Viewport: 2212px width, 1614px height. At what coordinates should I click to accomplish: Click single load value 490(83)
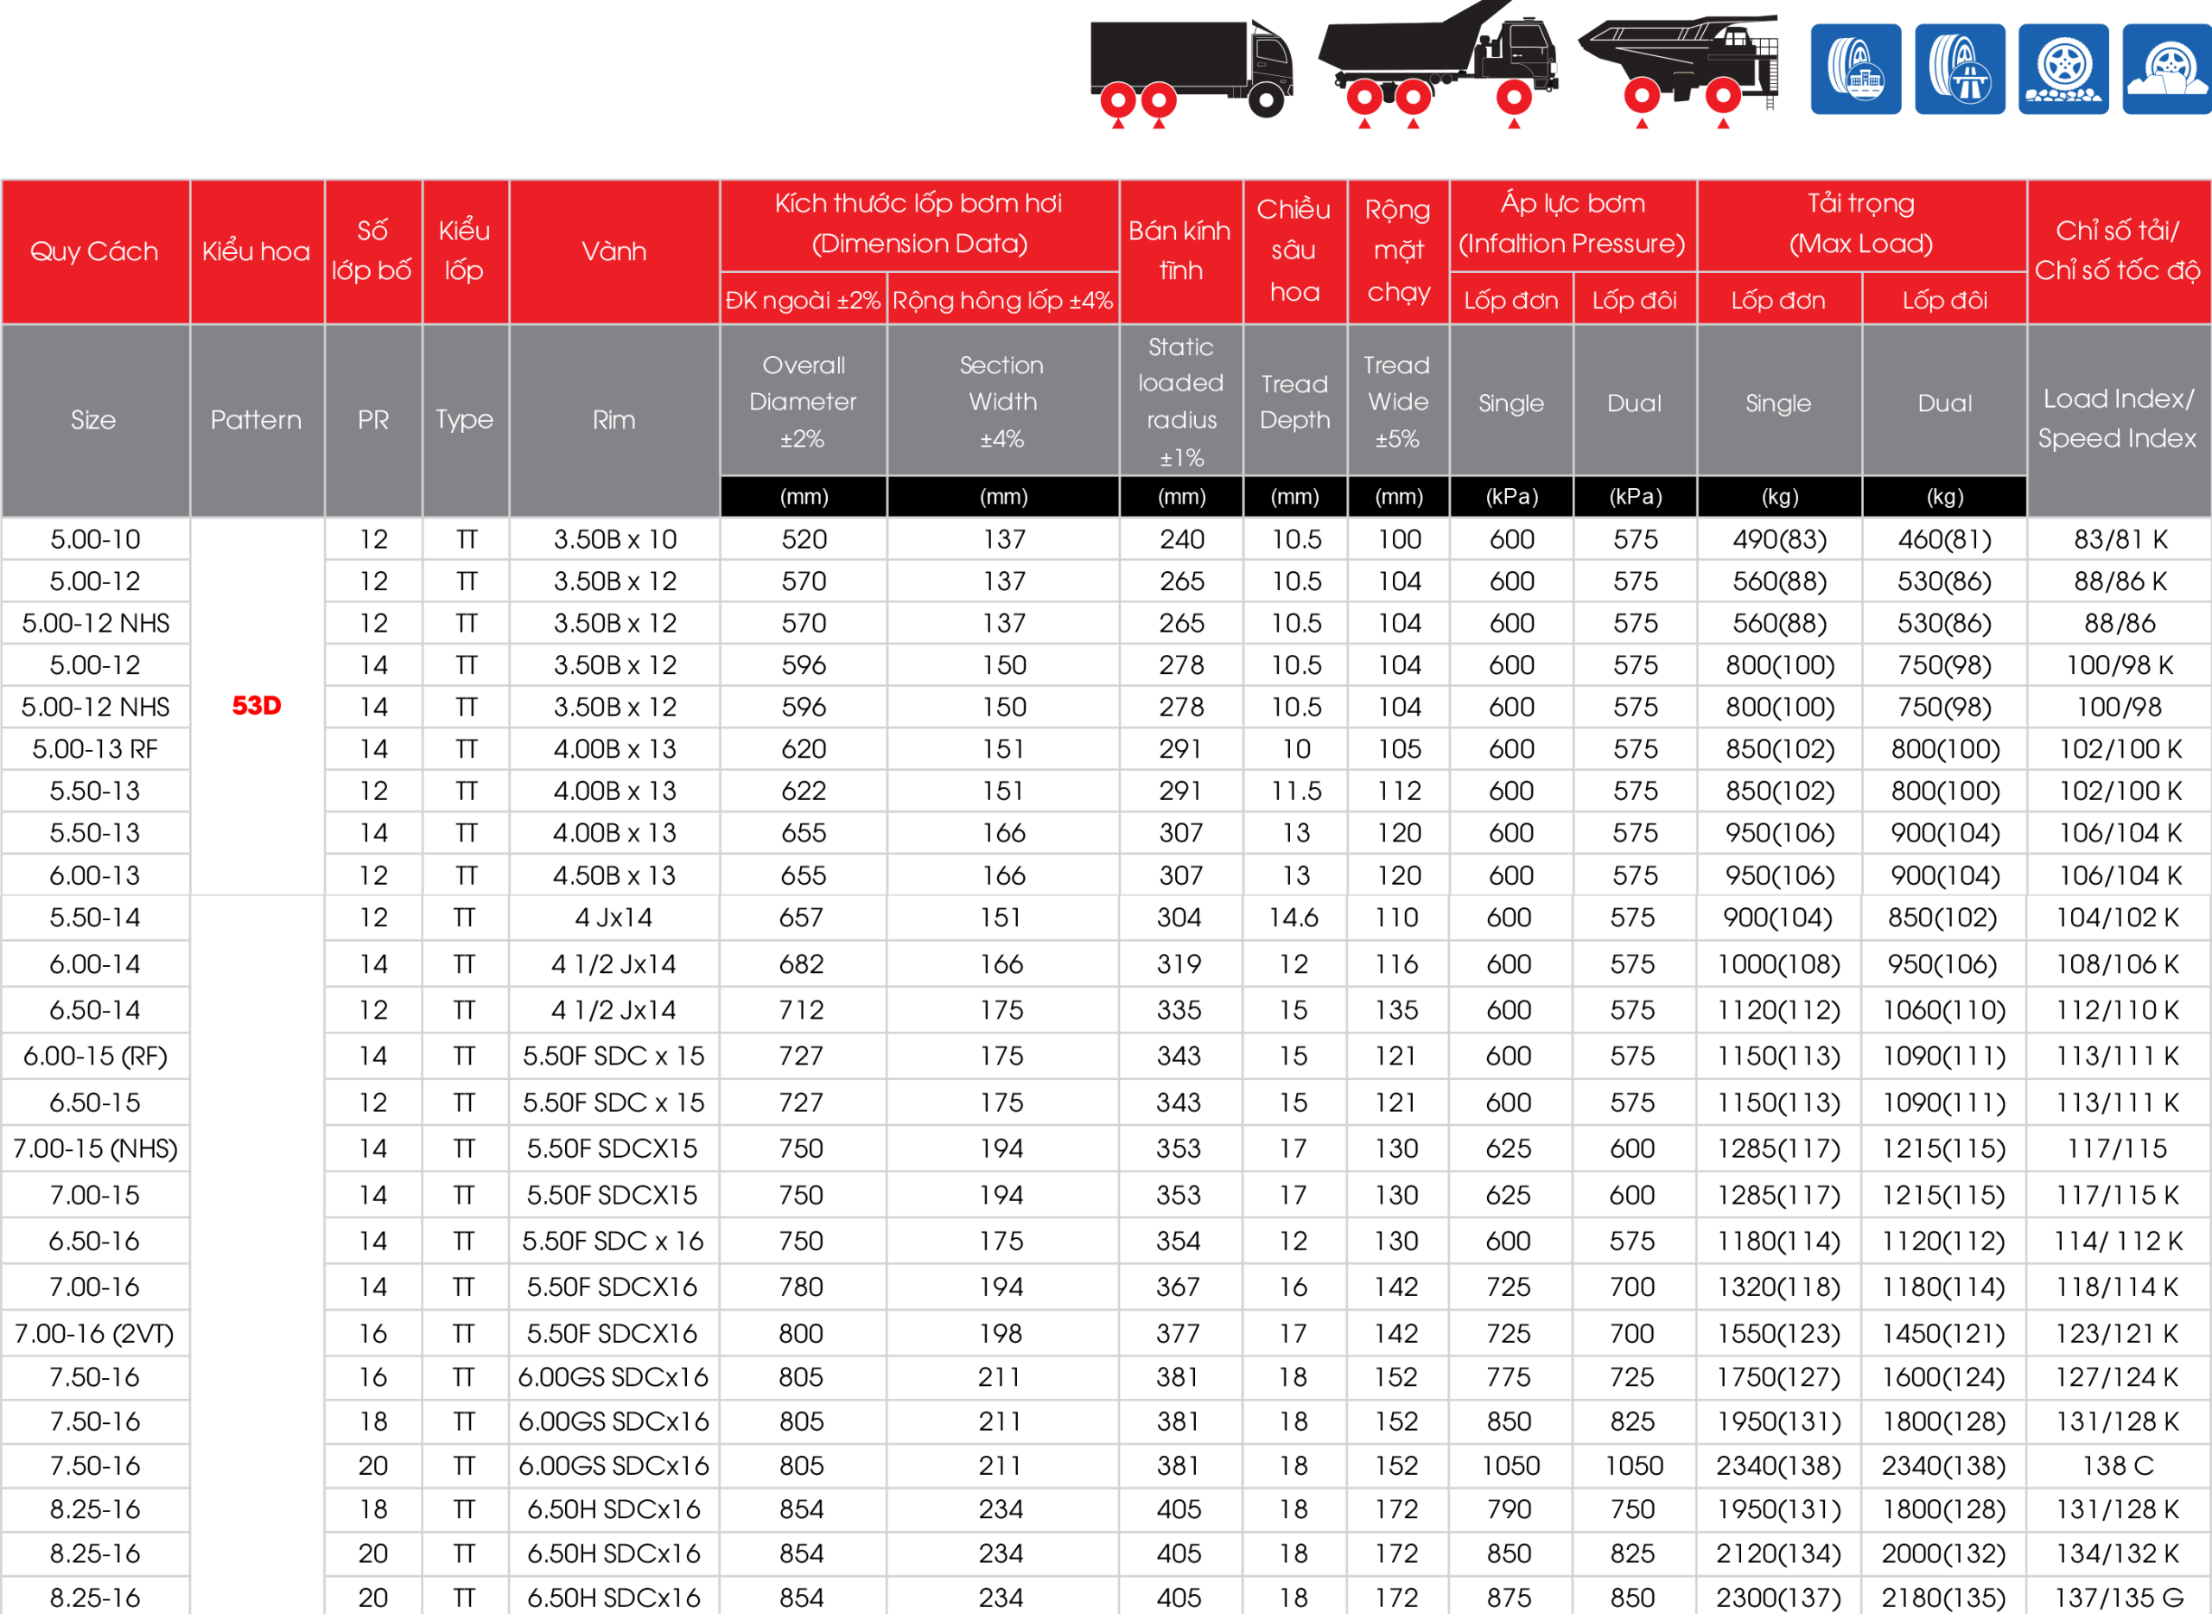(1779, 539)
